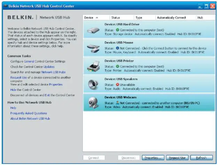Click blue not-connected status icon for USB Mouse
This screenshot has width=218, height=165.
pos(117,48)
